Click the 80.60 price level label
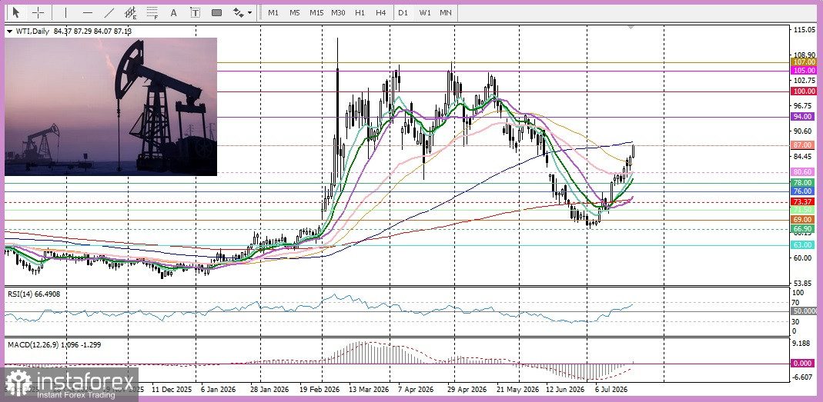 click(804, 172)
